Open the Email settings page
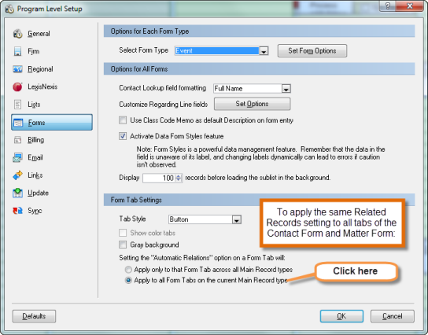This screenshot has width=428, height=335. point(35,157)
